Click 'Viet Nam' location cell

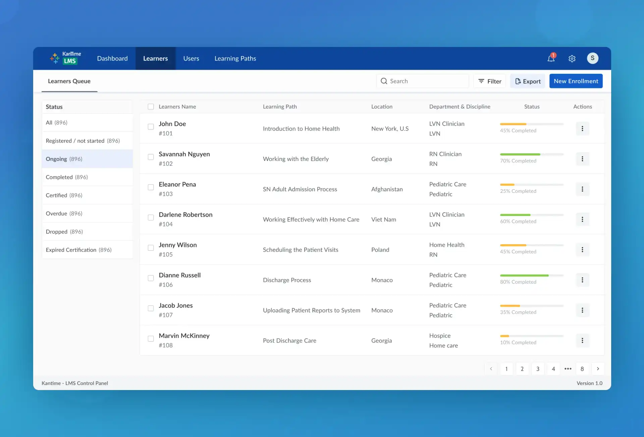pyautogui.click(x=384, y=219)
